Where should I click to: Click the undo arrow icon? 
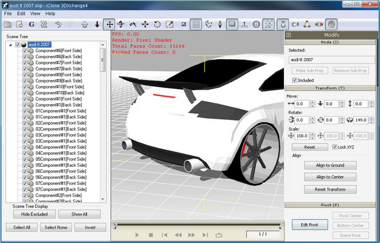coord(59,24)
